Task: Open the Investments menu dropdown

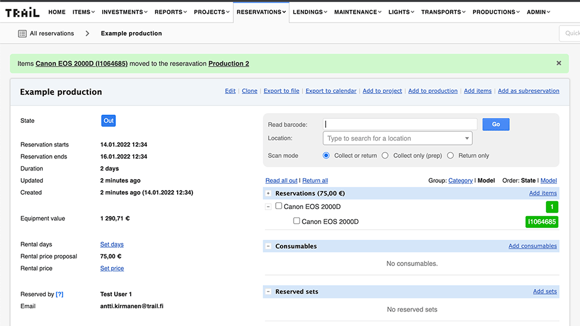Action: click(x=125, y=12)
